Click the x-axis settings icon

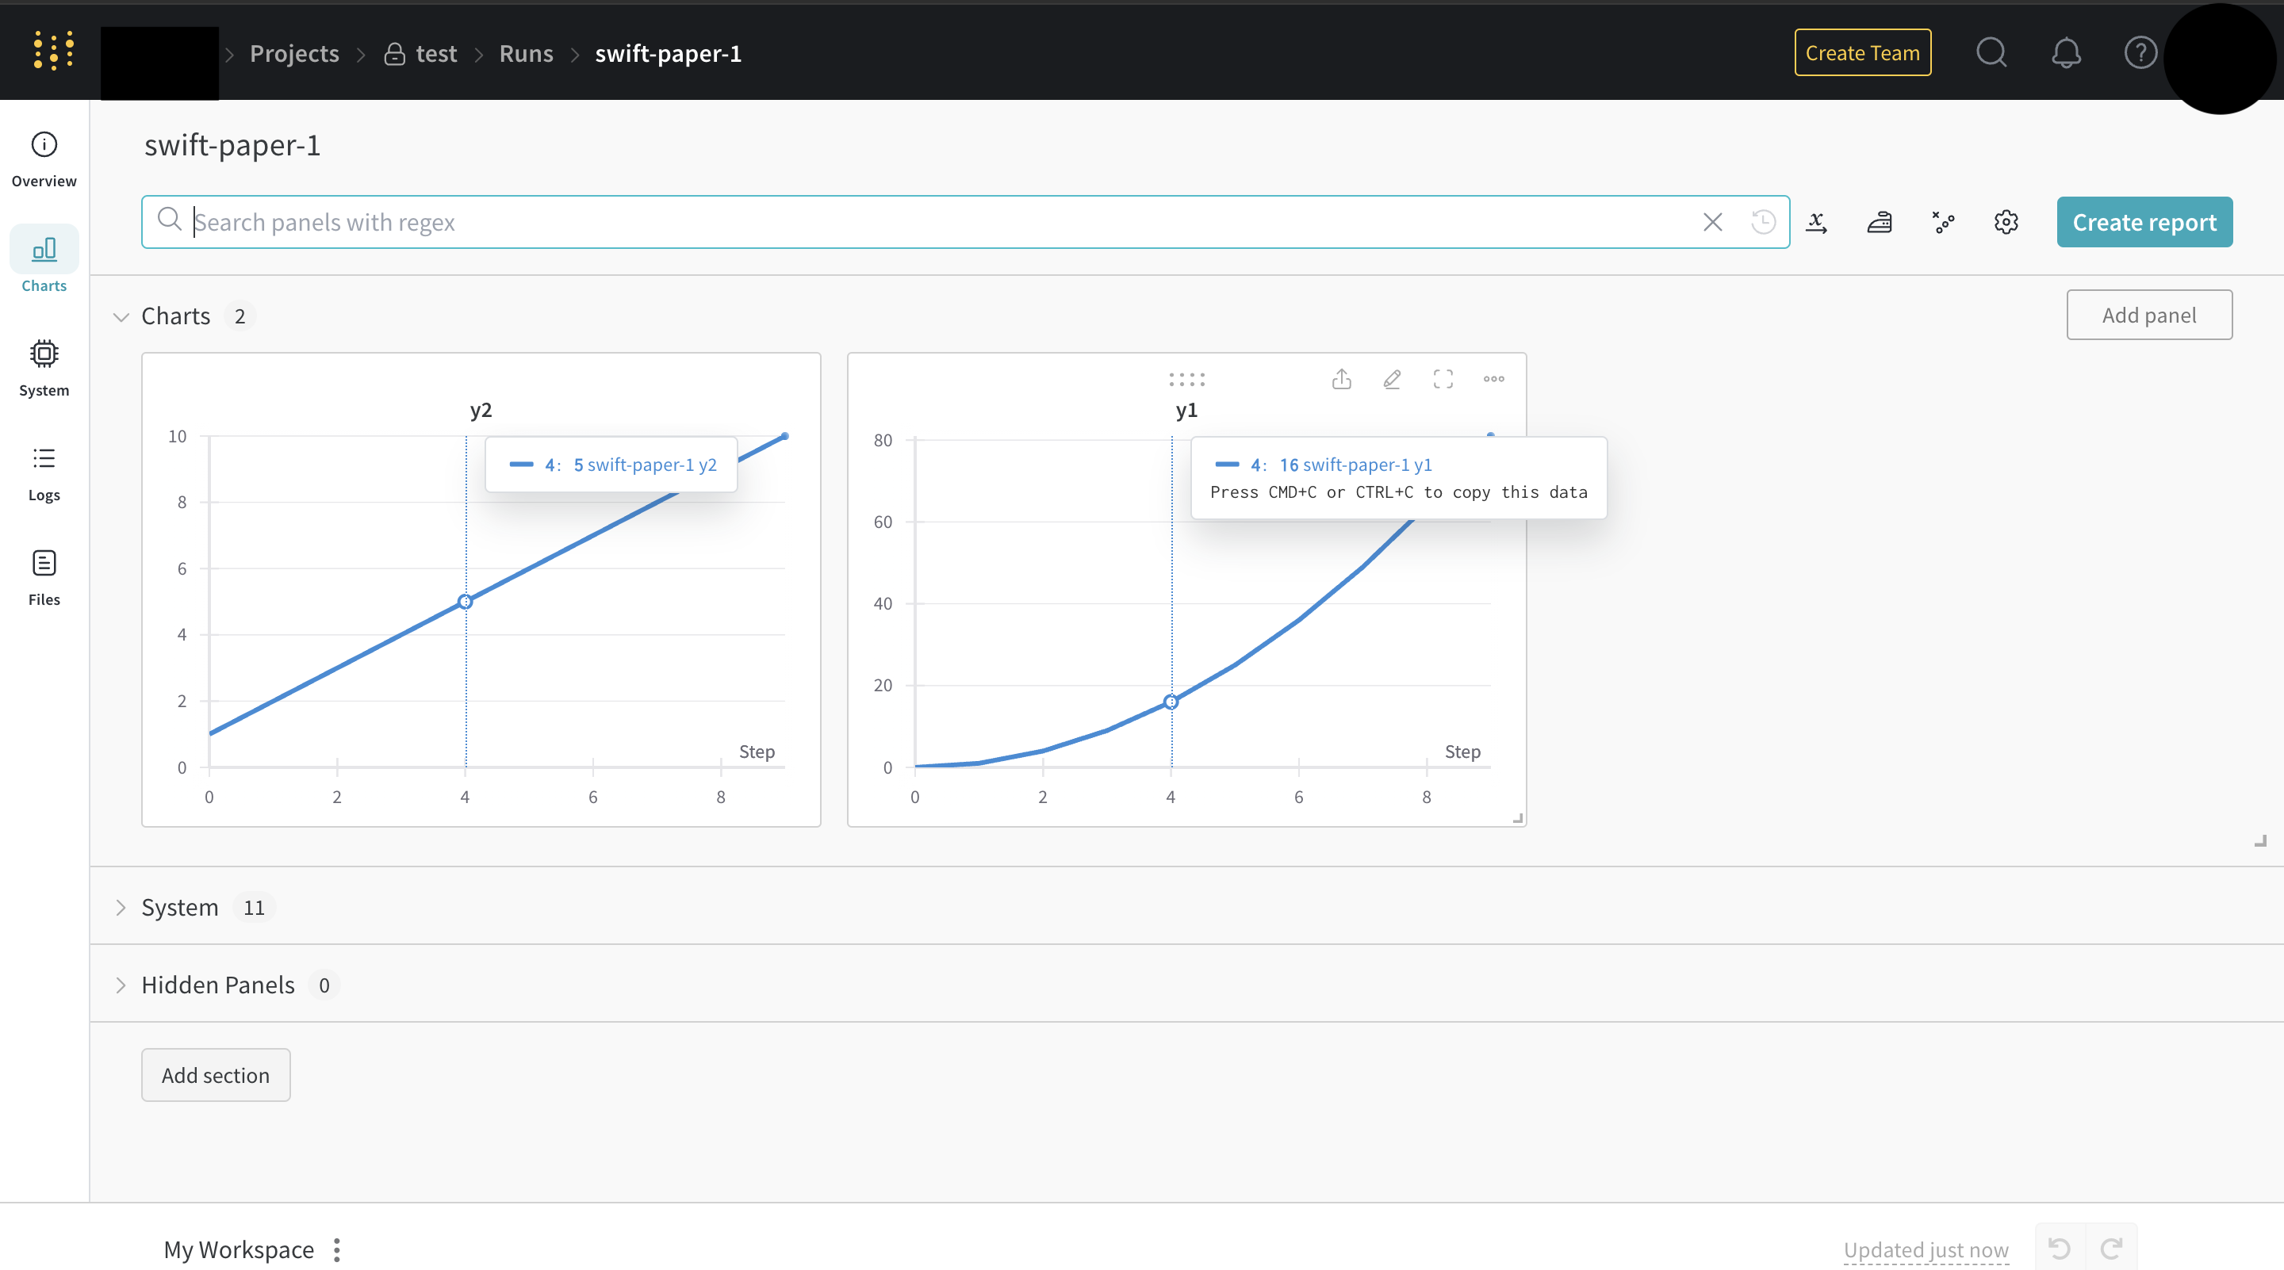click(1816, 223)
